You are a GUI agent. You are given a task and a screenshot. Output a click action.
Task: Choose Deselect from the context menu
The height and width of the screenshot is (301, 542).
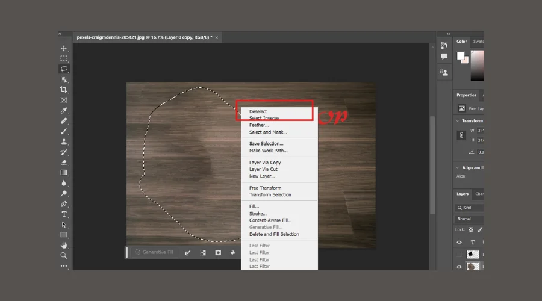point(258,111)
